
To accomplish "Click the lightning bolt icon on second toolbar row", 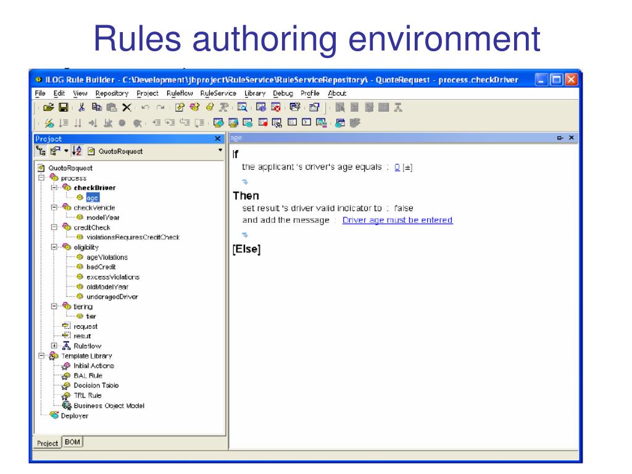I will pos(49,123).
